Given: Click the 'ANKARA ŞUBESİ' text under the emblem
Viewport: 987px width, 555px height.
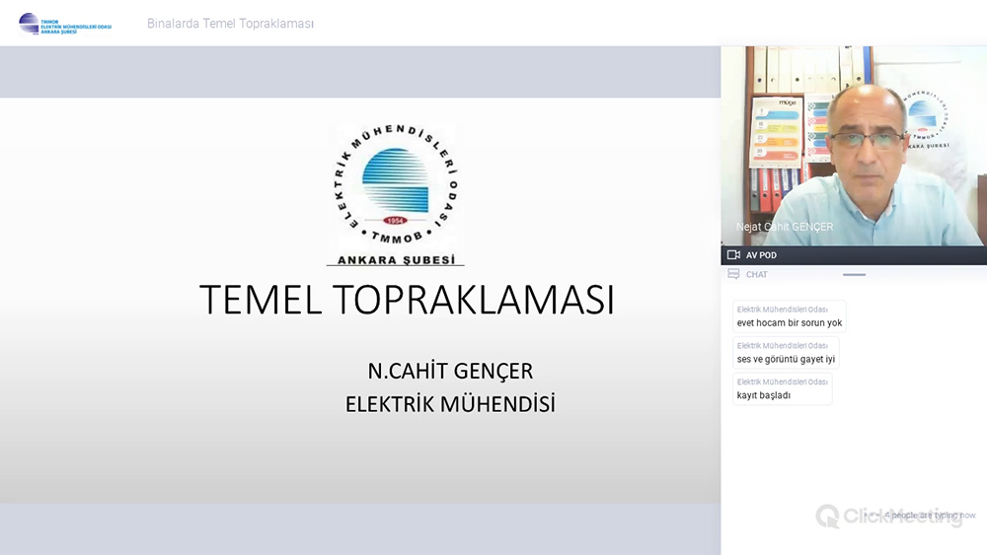Looking at the screenshot, I should tap(396, 260).
